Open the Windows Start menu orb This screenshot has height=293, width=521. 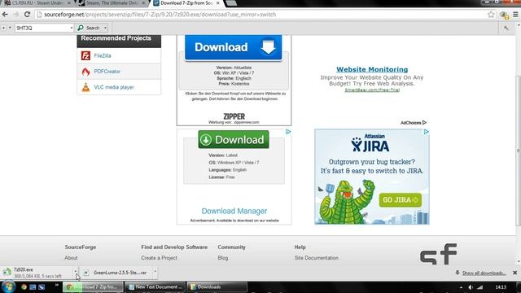(x=8, y=286)
